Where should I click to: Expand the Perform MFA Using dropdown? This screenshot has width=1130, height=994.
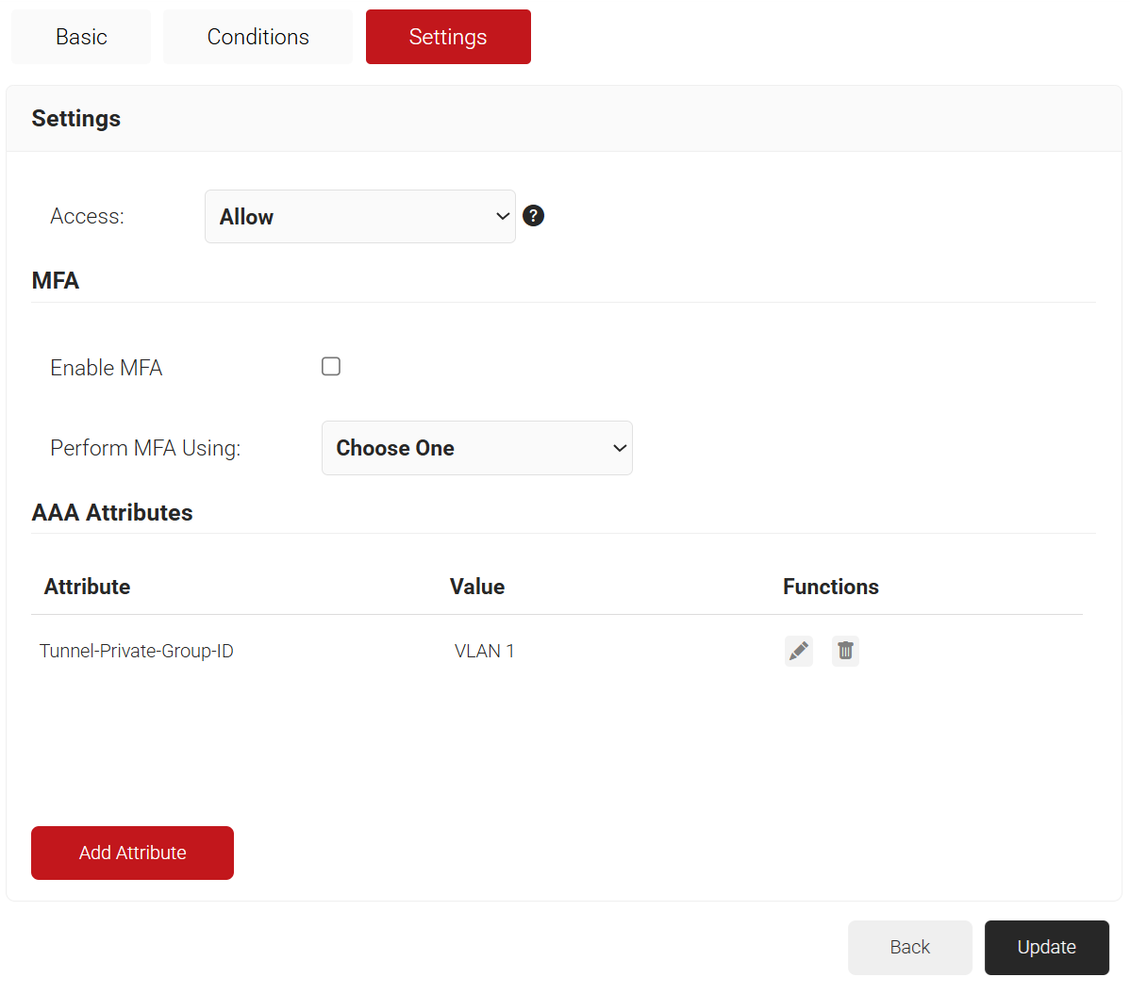pos(476,448)
